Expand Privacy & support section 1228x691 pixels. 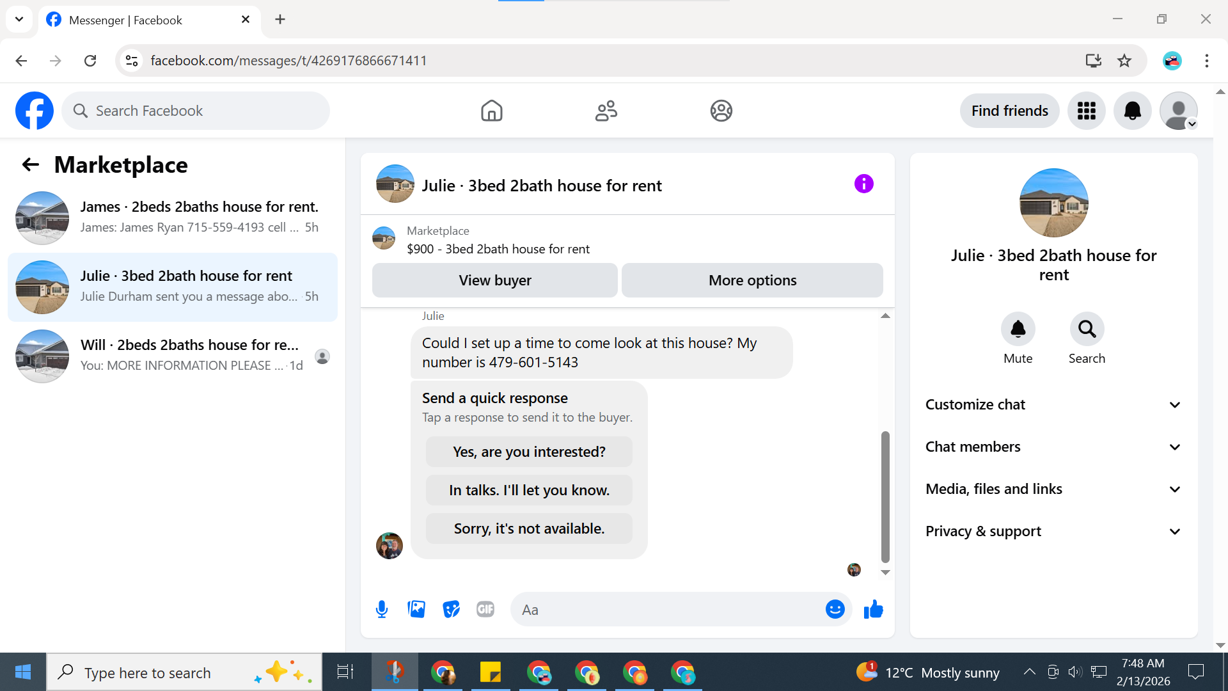1053,531
